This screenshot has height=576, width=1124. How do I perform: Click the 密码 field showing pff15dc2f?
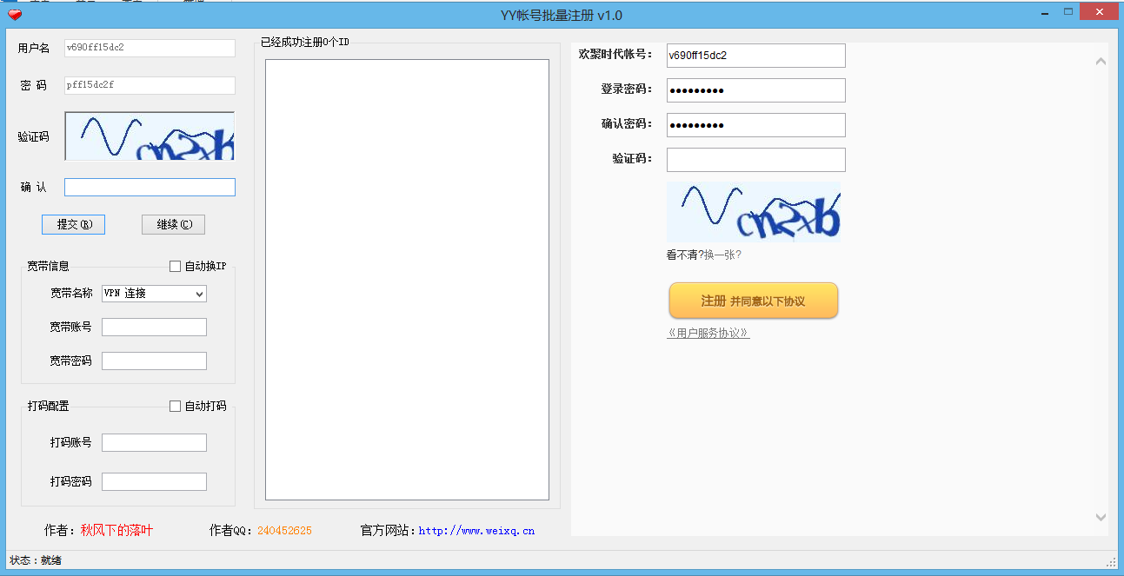point(150,85)
